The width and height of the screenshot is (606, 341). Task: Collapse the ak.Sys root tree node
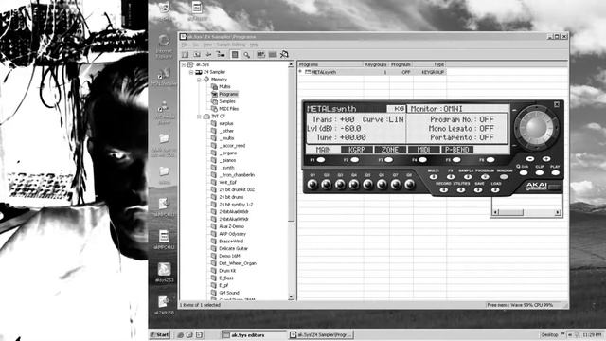184,64
